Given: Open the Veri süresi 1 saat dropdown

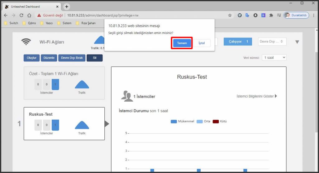Looking at the screenshot, I should click(274, 58).
